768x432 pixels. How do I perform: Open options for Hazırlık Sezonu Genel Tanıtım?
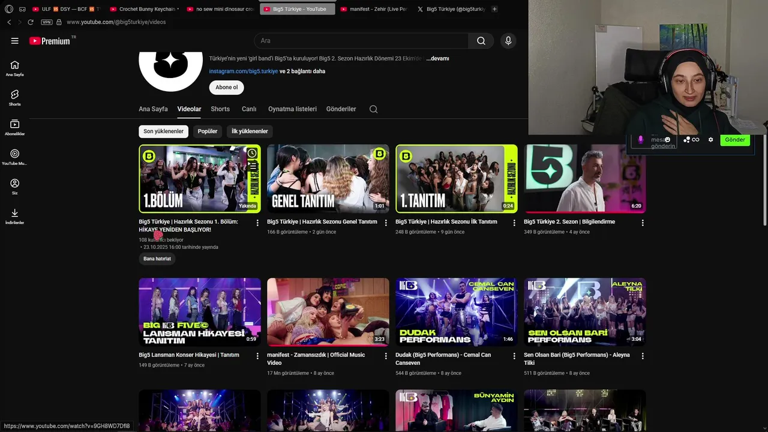[x=386, y=223]
